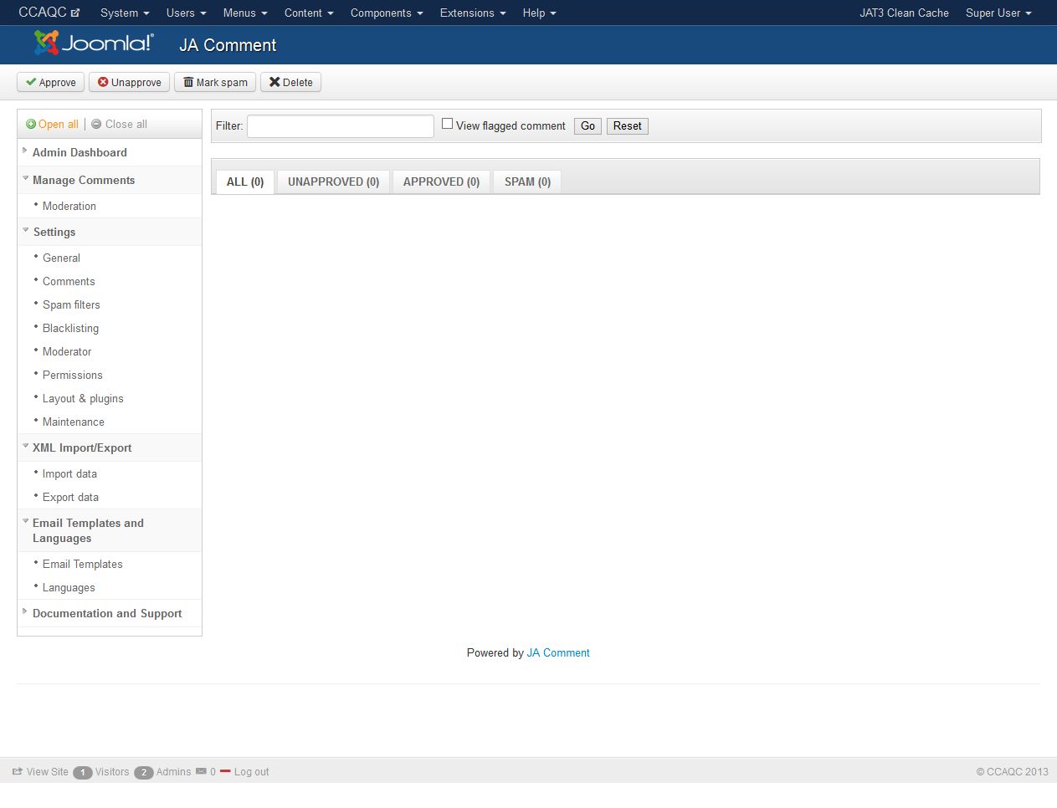Open the Super User dropdown
Viewport: 1057px width, 808px height.
998,13
